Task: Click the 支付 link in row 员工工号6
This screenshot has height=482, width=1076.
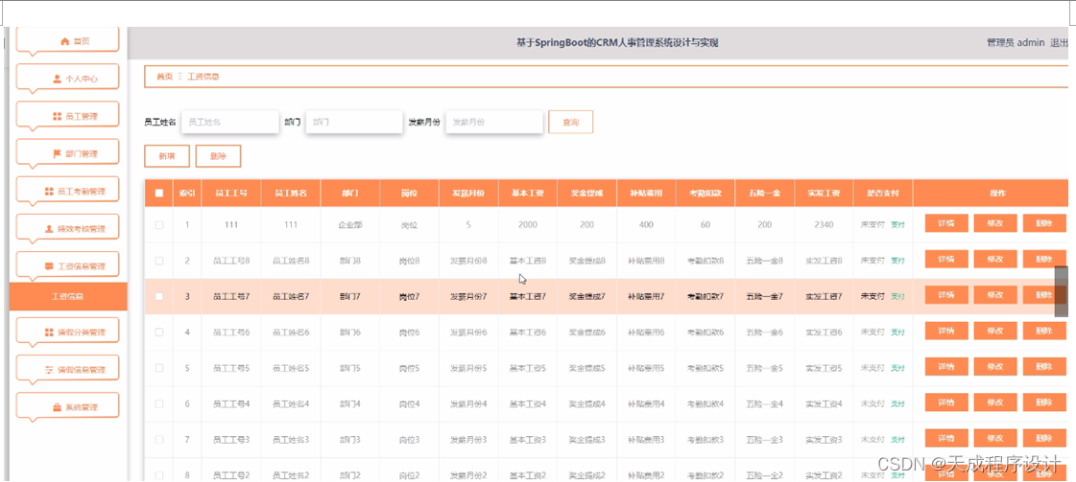Action: click(x=897, y=333)
